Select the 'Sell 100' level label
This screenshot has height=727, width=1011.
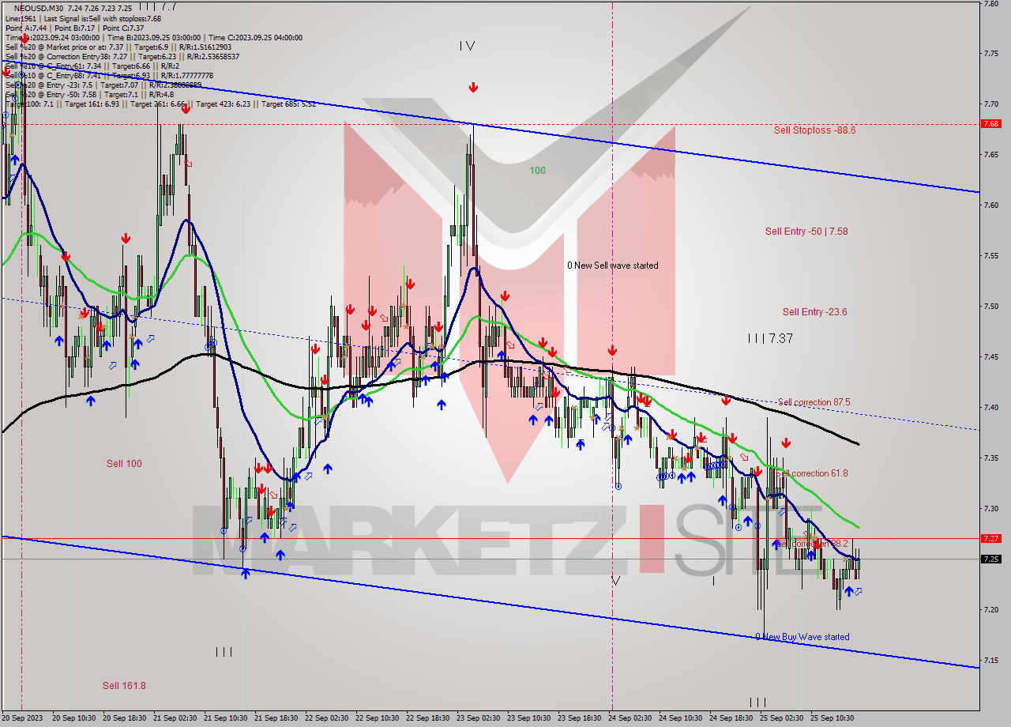tap(124, 464)
